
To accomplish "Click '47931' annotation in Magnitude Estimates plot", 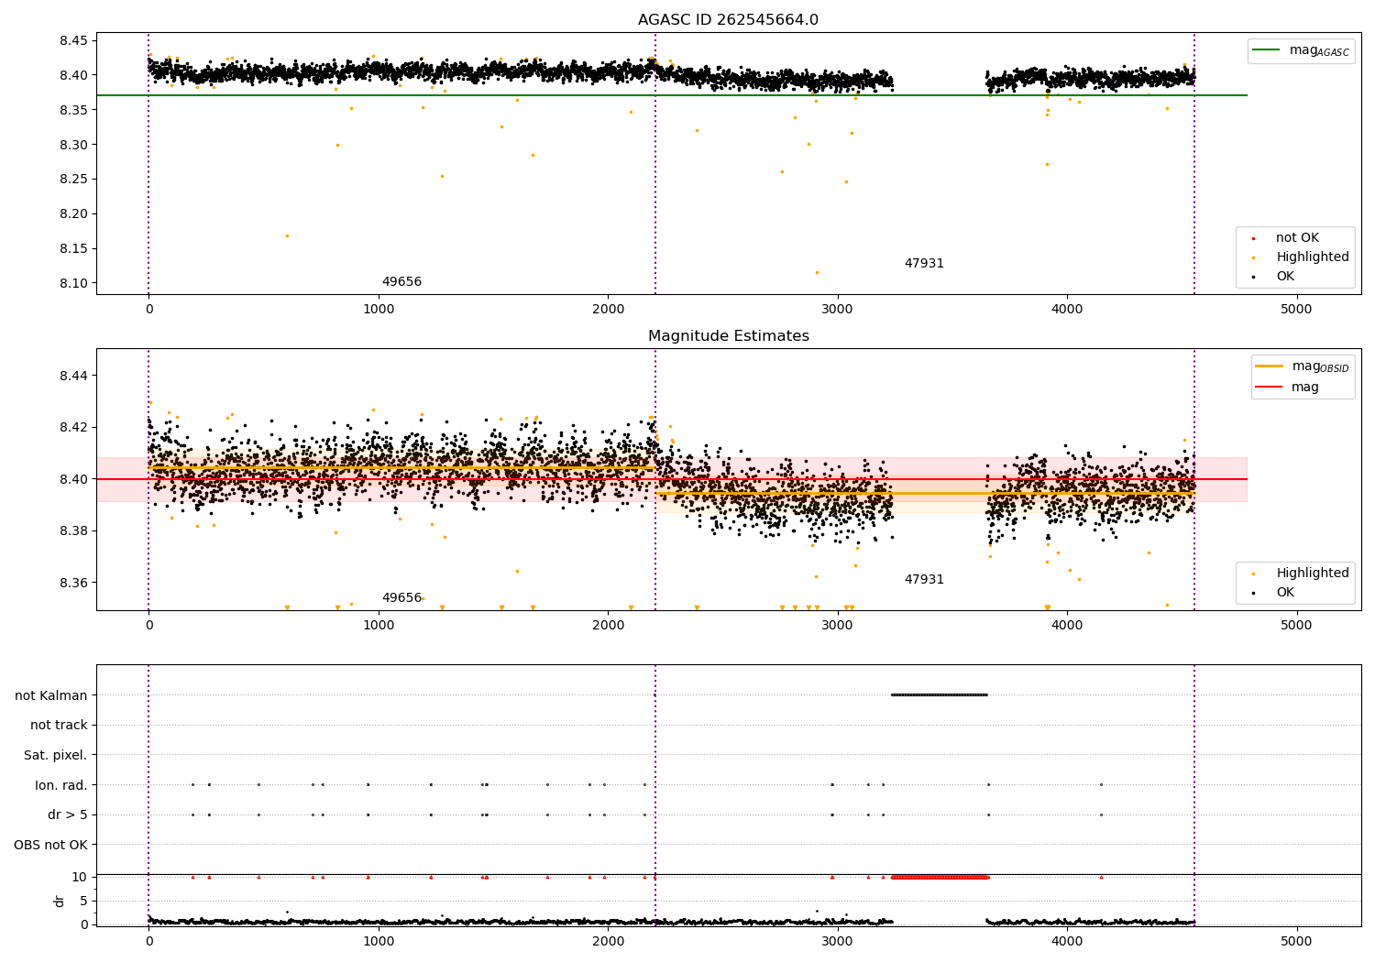I will coord(924,580).
